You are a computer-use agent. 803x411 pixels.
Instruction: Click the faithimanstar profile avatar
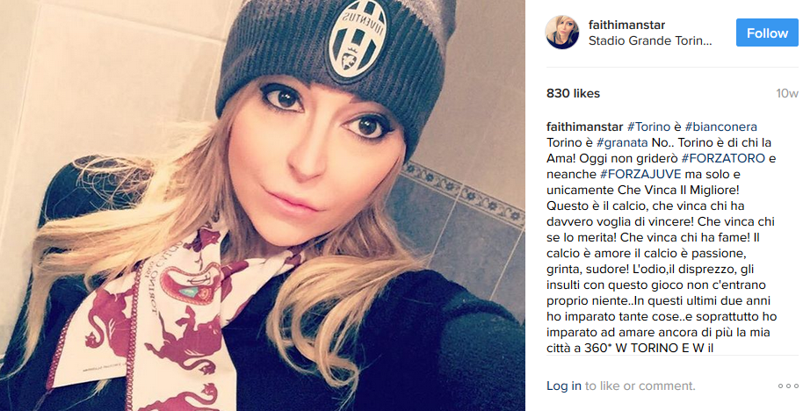coord(561,32)
